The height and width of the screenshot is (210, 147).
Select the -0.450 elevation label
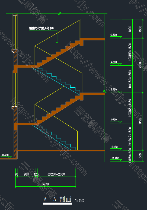pos(115,158)
